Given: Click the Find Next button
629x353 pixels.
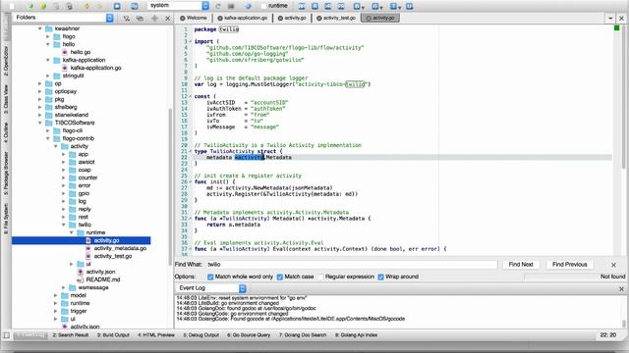Looking at the screenshot, I should [x=521, y=265].
